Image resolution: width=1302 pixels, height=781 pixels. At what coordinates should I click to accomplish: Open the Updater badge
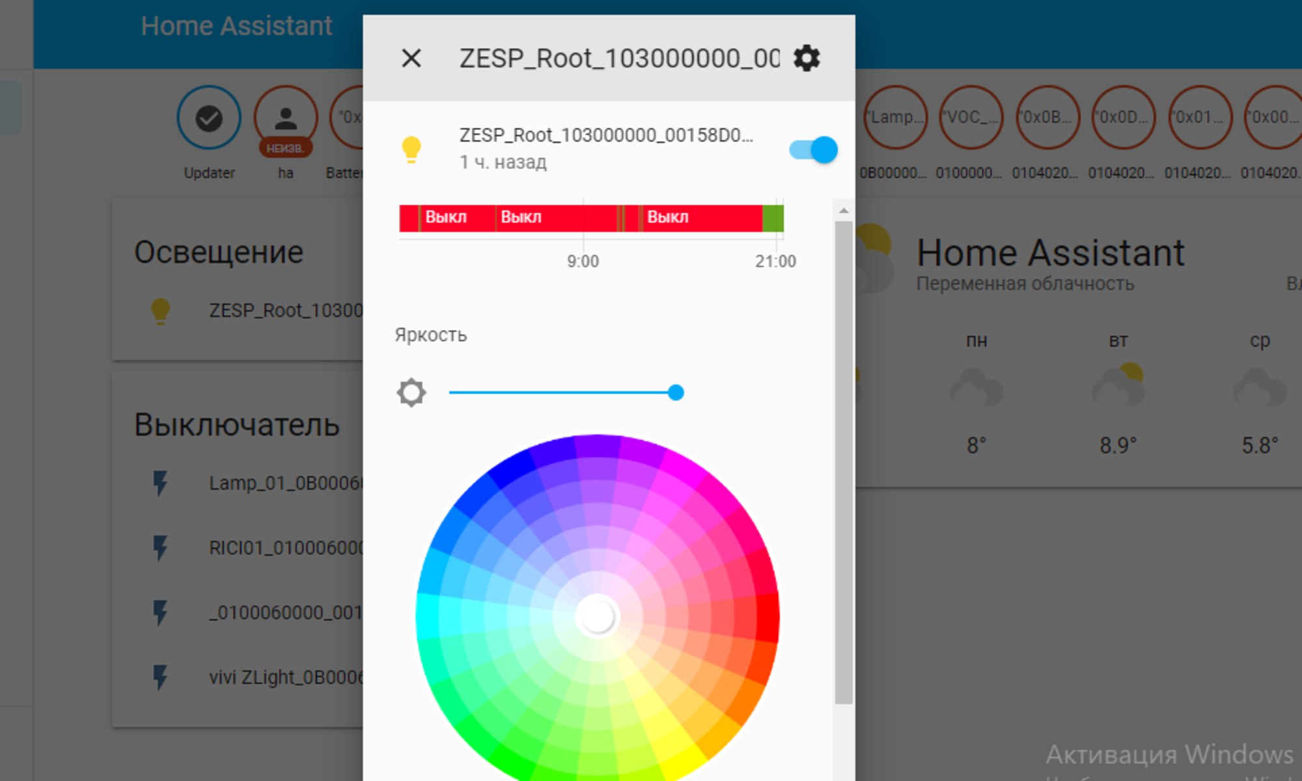click(209, 118)
